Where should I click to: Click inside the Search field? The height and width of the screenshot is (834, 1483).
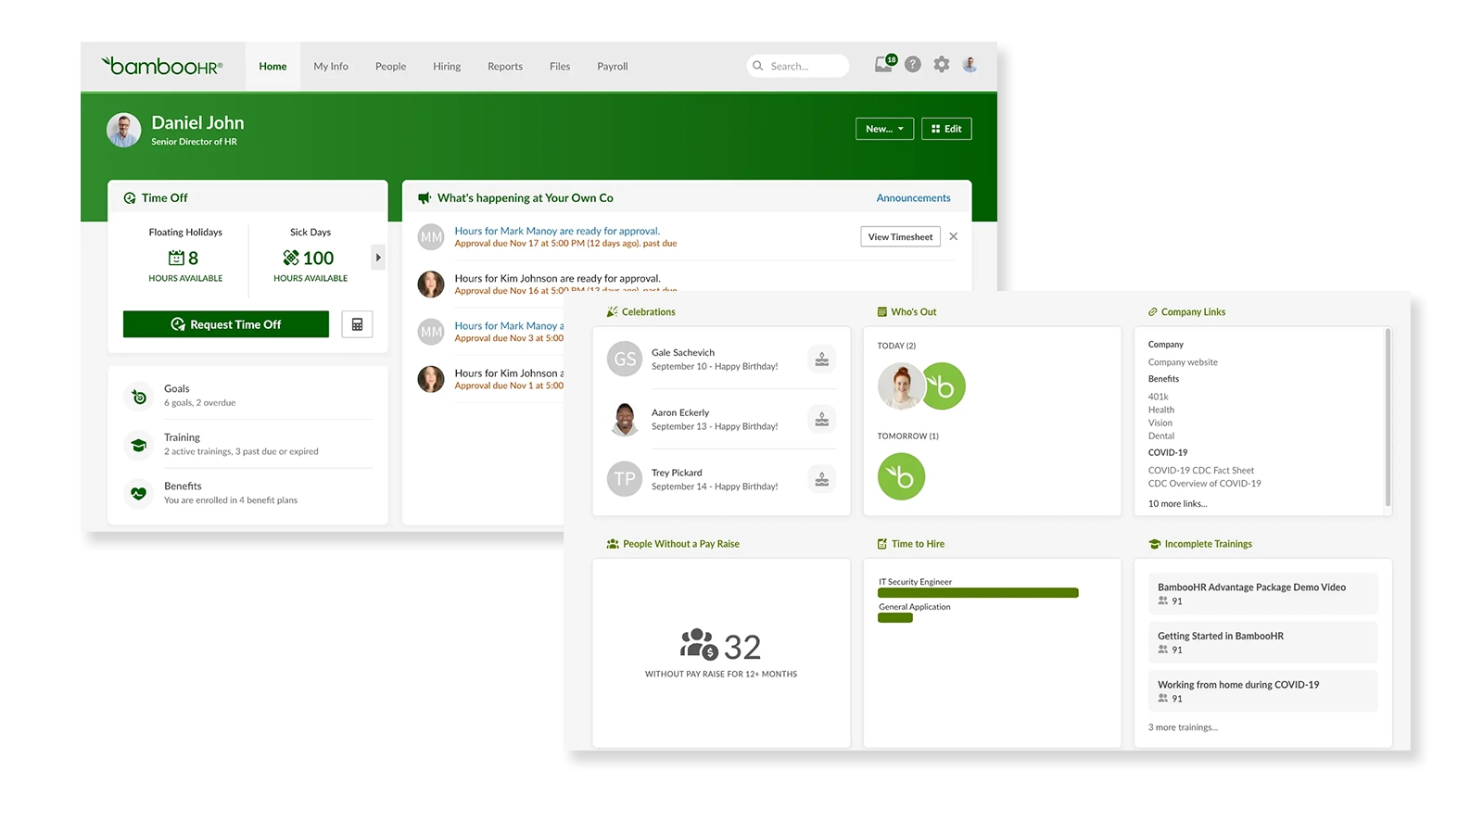(x=799, y=65)
